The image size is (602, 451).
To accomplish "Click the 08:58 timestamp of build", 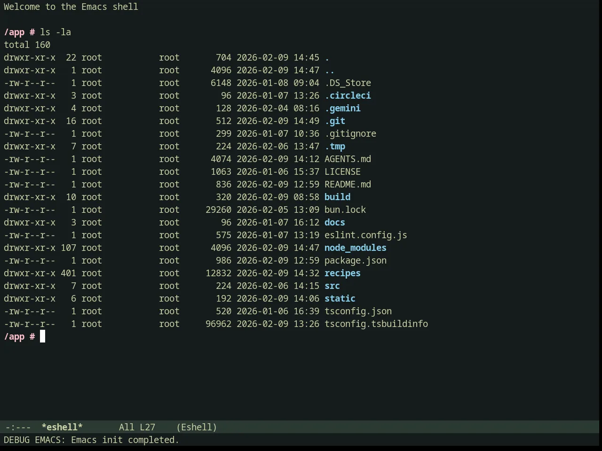I will coord(306,197).
